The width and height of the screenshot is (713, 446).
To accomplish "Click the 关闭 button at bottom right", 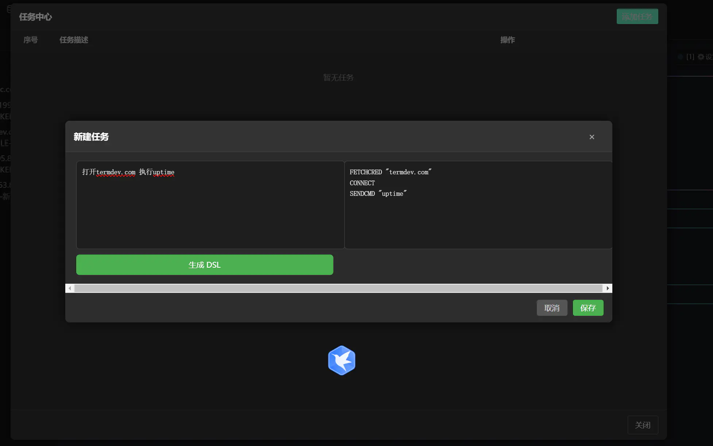I will [643, 425].
